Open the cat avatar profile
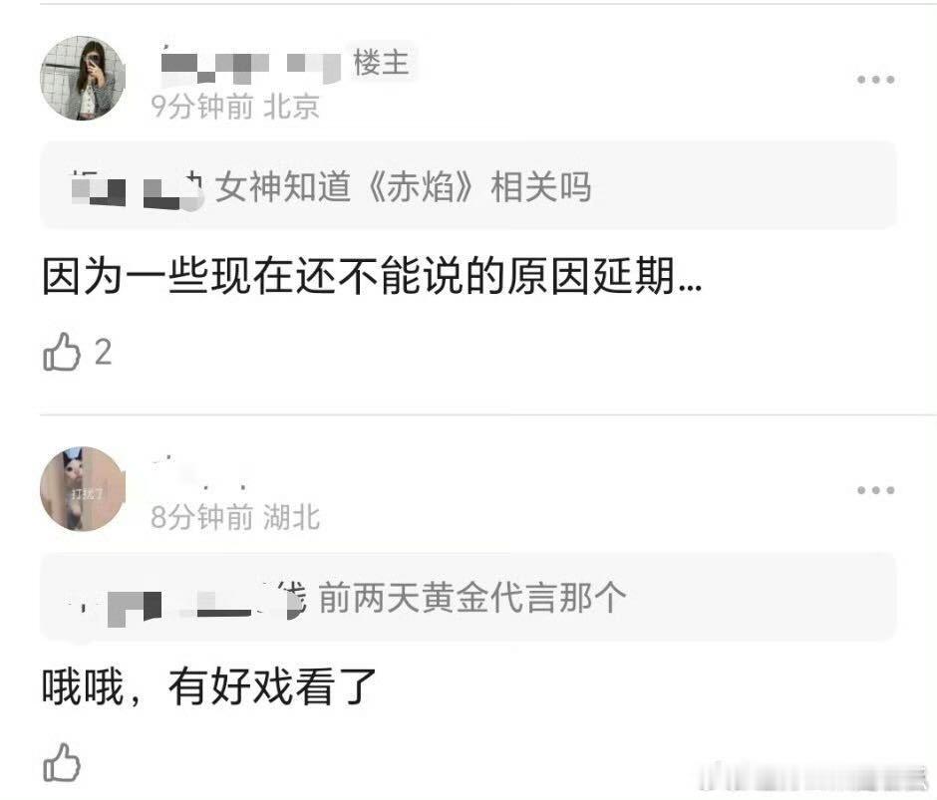 coord(83,489)
